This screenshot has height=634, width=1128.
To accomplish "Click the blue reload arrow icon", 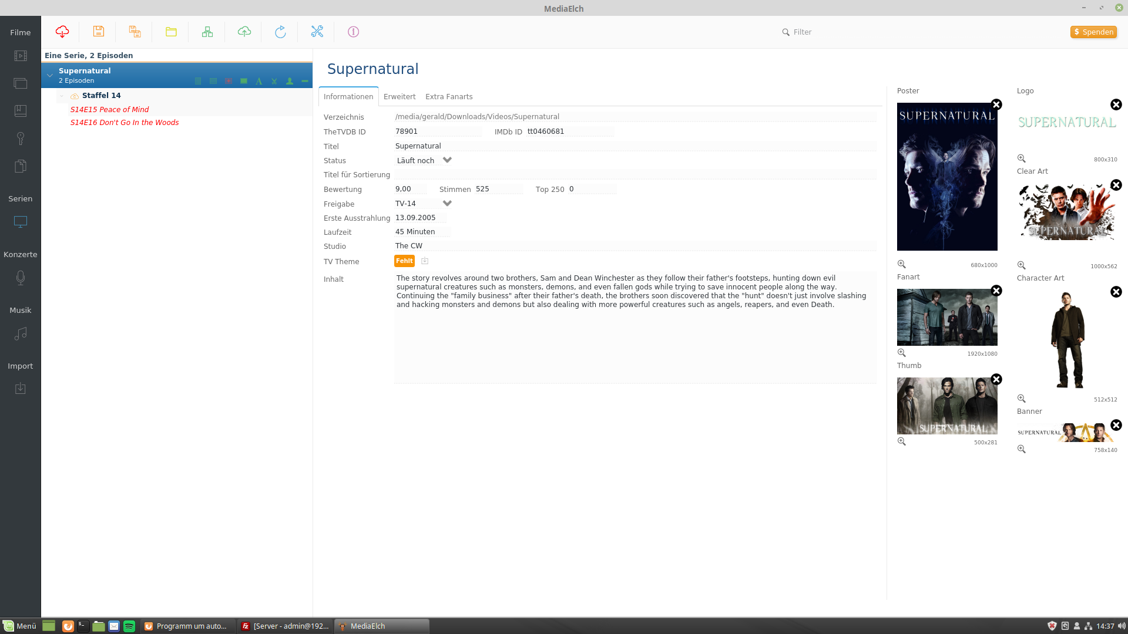I will point(280,32).
